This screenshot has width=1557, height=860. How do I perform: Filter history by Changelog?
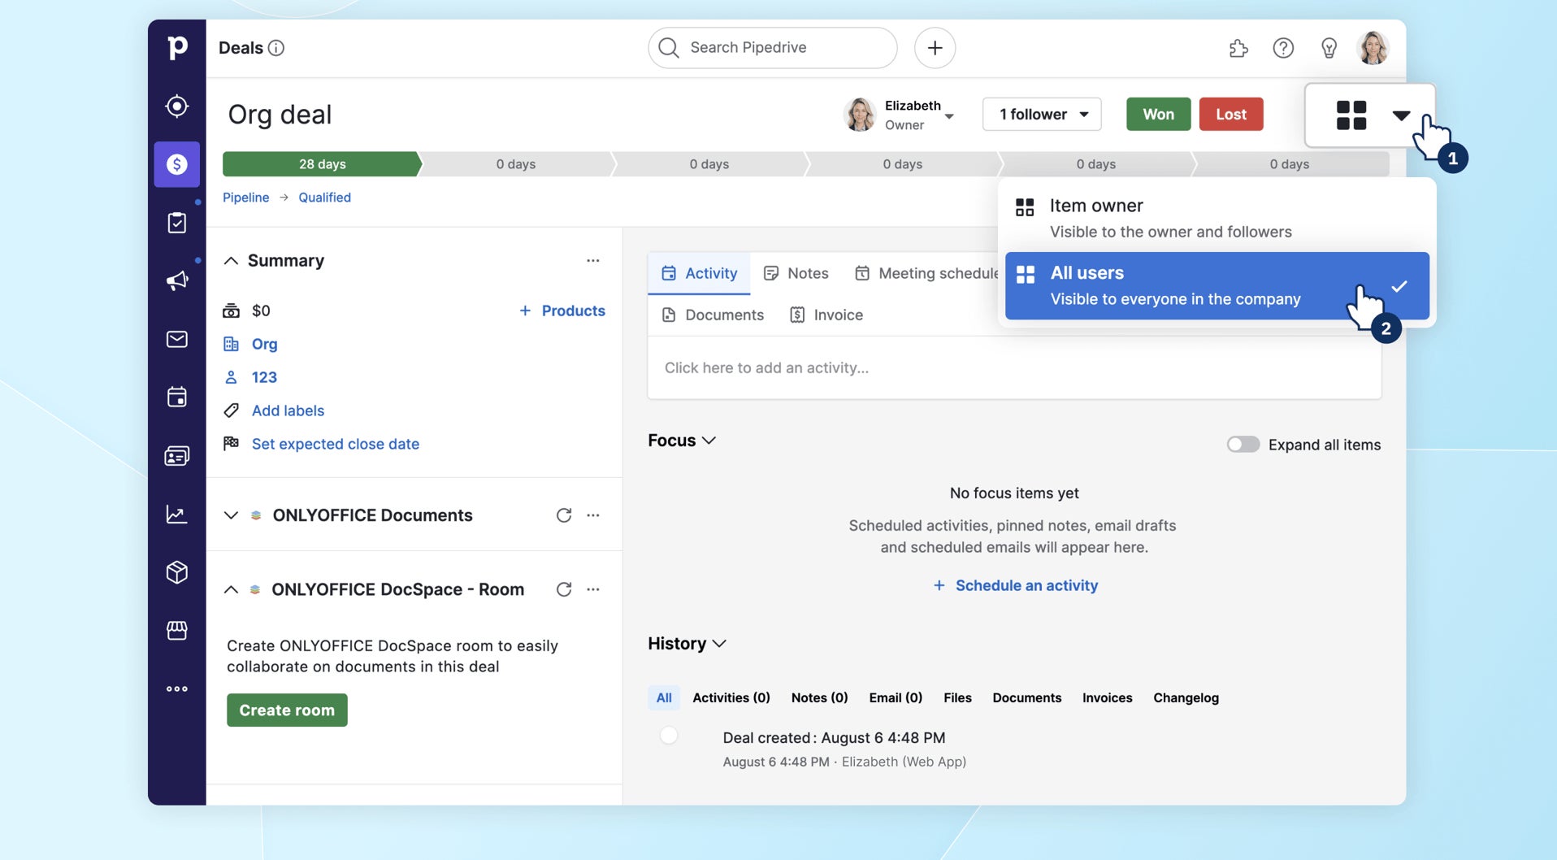click(1186, 698)
